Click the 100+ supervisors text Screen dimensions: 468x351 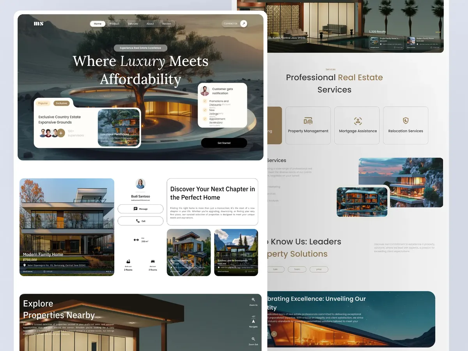click(x=76, y=133)
